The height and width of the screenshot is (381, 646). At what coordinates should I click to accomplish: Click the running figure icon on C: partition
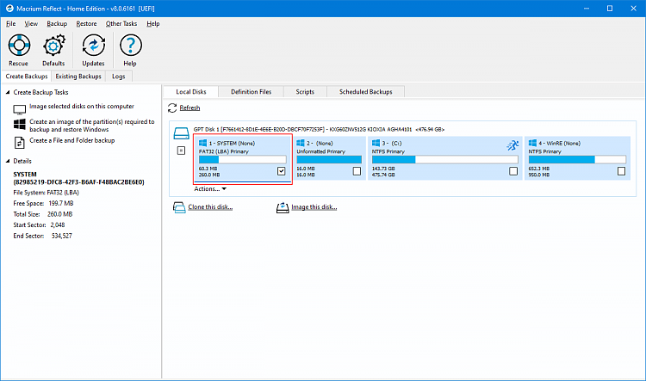512,144
